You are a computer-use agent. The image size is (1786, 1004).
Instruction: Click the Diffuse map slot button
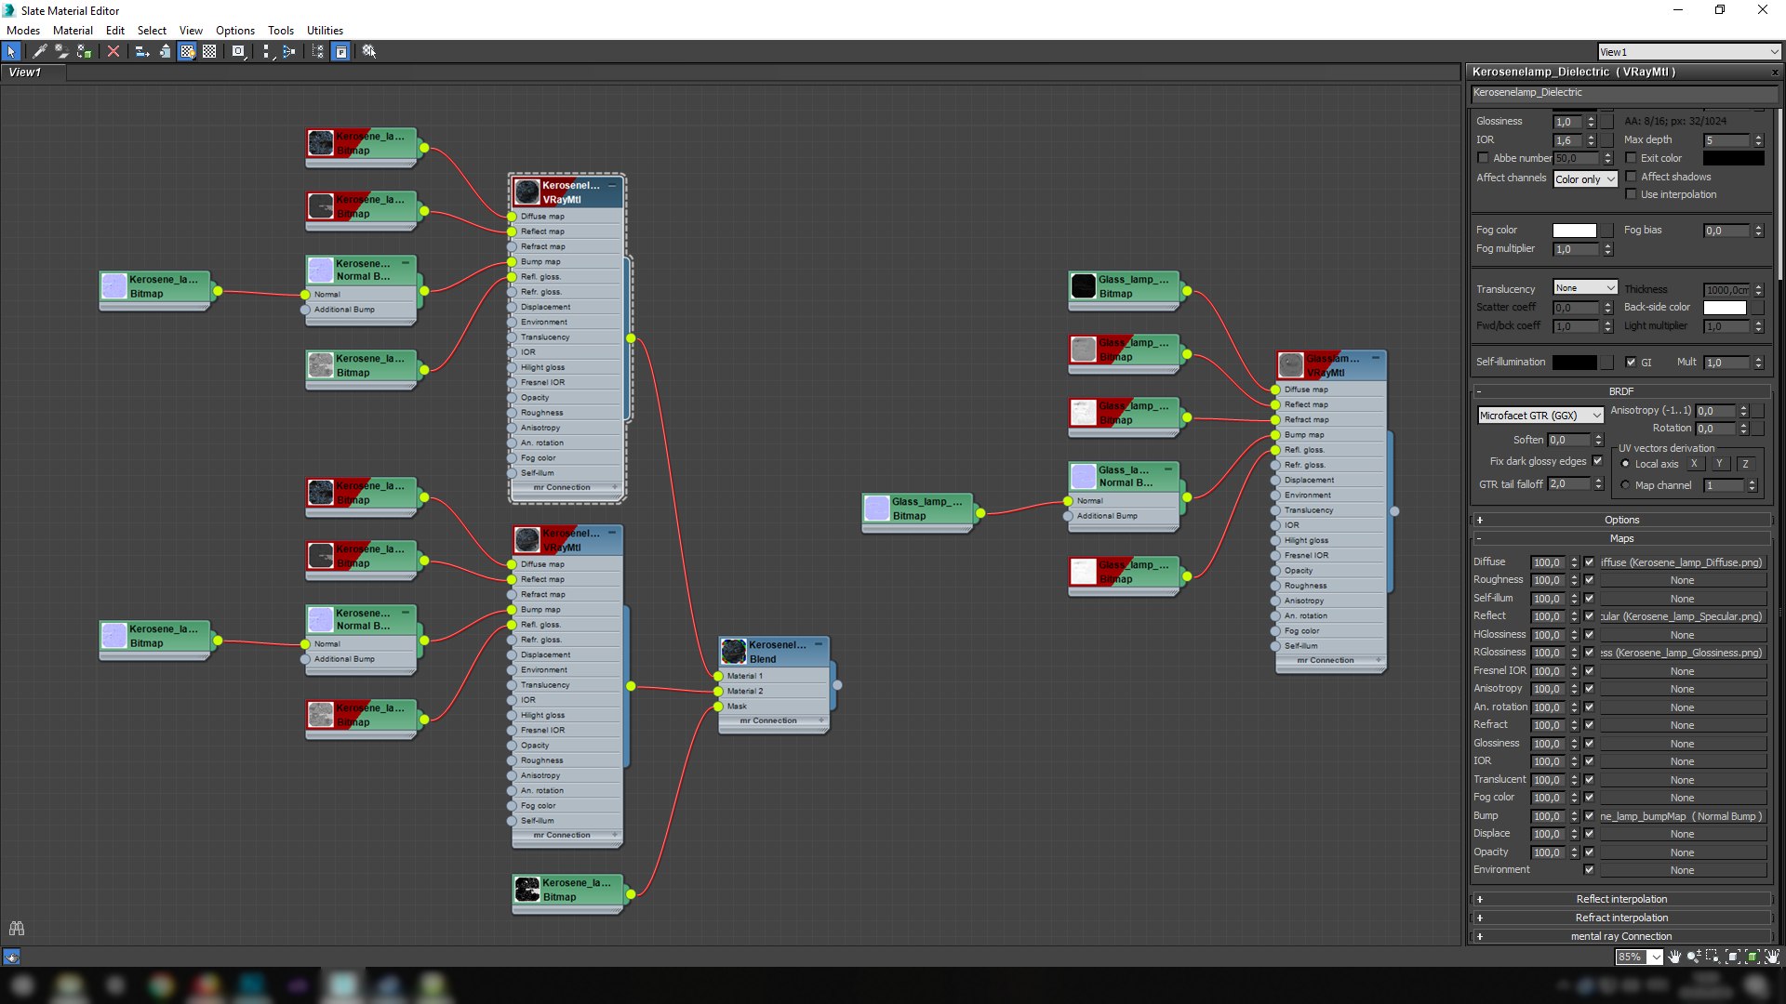click(1682, 562)
